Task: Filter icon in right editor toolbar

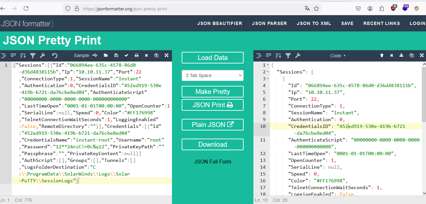Action: click(x=288, y=55)
